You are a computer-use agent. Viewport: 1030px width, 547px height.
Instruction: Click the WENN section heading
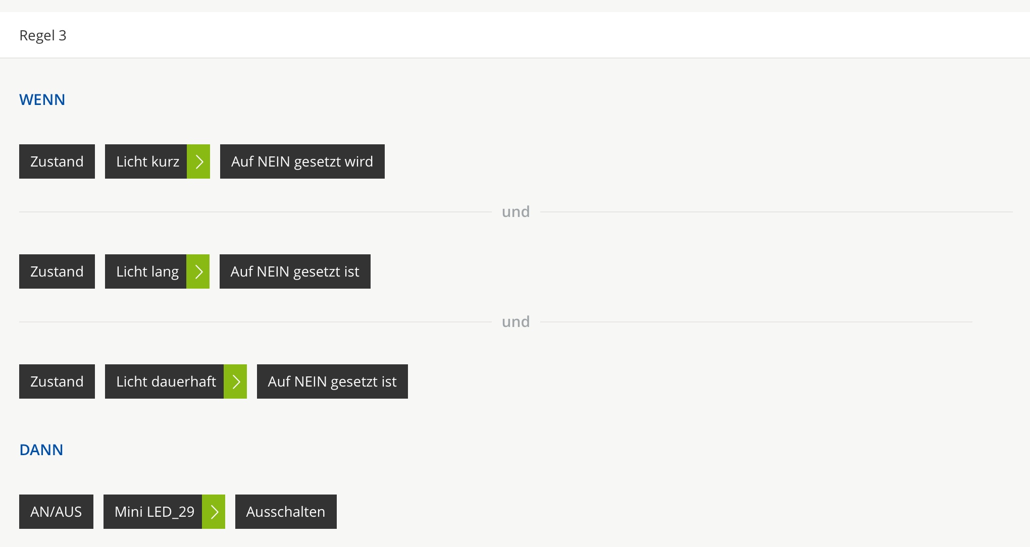[42, 100]
